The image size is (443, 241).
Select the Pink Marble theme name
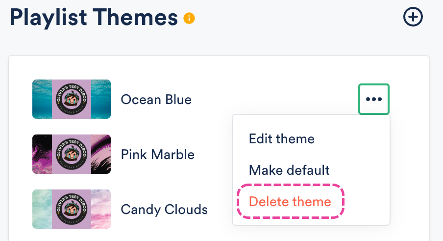click(x=158, y=155)
